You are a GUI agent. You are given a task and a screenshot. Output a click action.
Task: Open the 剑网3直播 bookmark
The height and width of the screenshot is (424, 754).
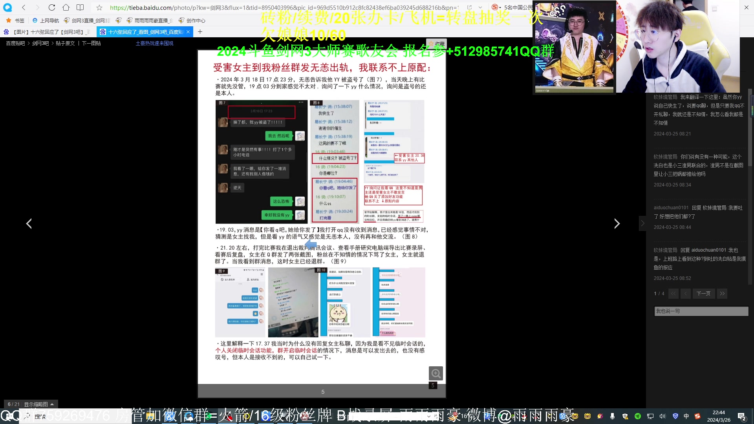pos(87,20)
